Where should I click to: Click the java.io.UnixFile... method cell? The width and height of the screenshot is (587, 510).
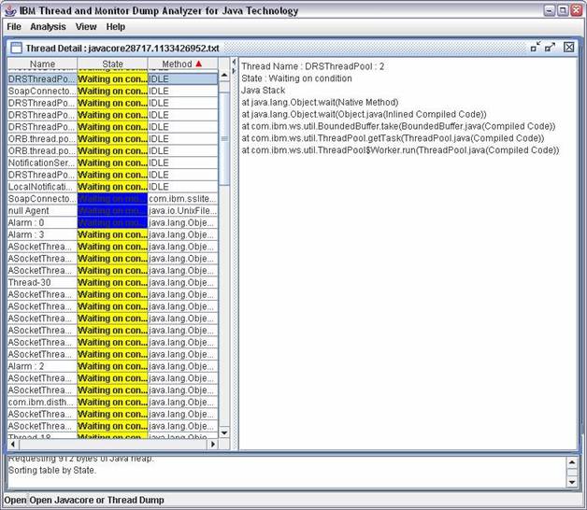[x=182, y=211]
